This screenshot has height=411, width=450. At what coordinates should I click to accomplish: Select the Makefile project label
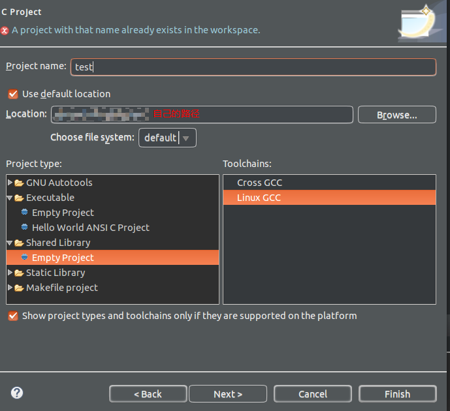(62, 288)
